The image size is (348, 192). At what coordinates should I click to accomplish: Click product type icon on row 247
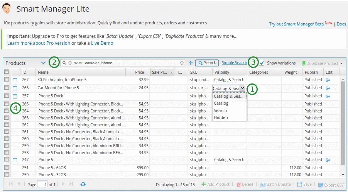pyautogui.click(x=15, y=160)
